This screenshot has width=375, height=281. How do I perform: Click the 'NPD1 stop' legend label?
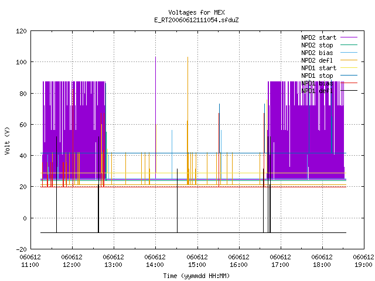pos(317,76)
